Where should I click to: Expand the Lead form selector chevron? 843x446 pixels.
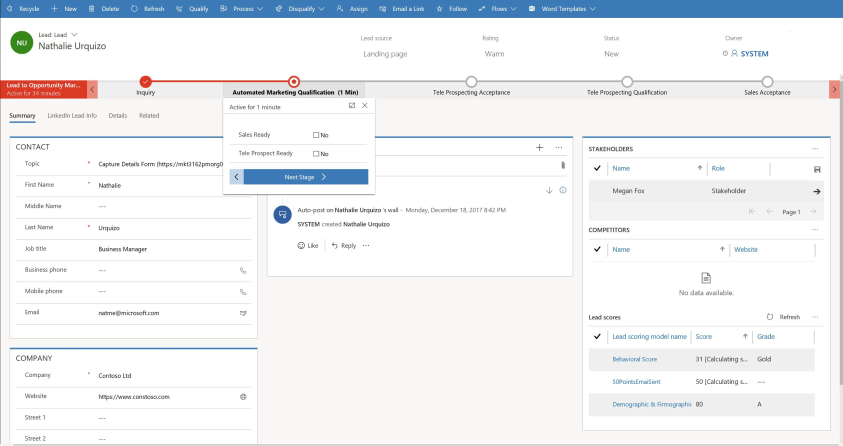[x=74, y=34]
